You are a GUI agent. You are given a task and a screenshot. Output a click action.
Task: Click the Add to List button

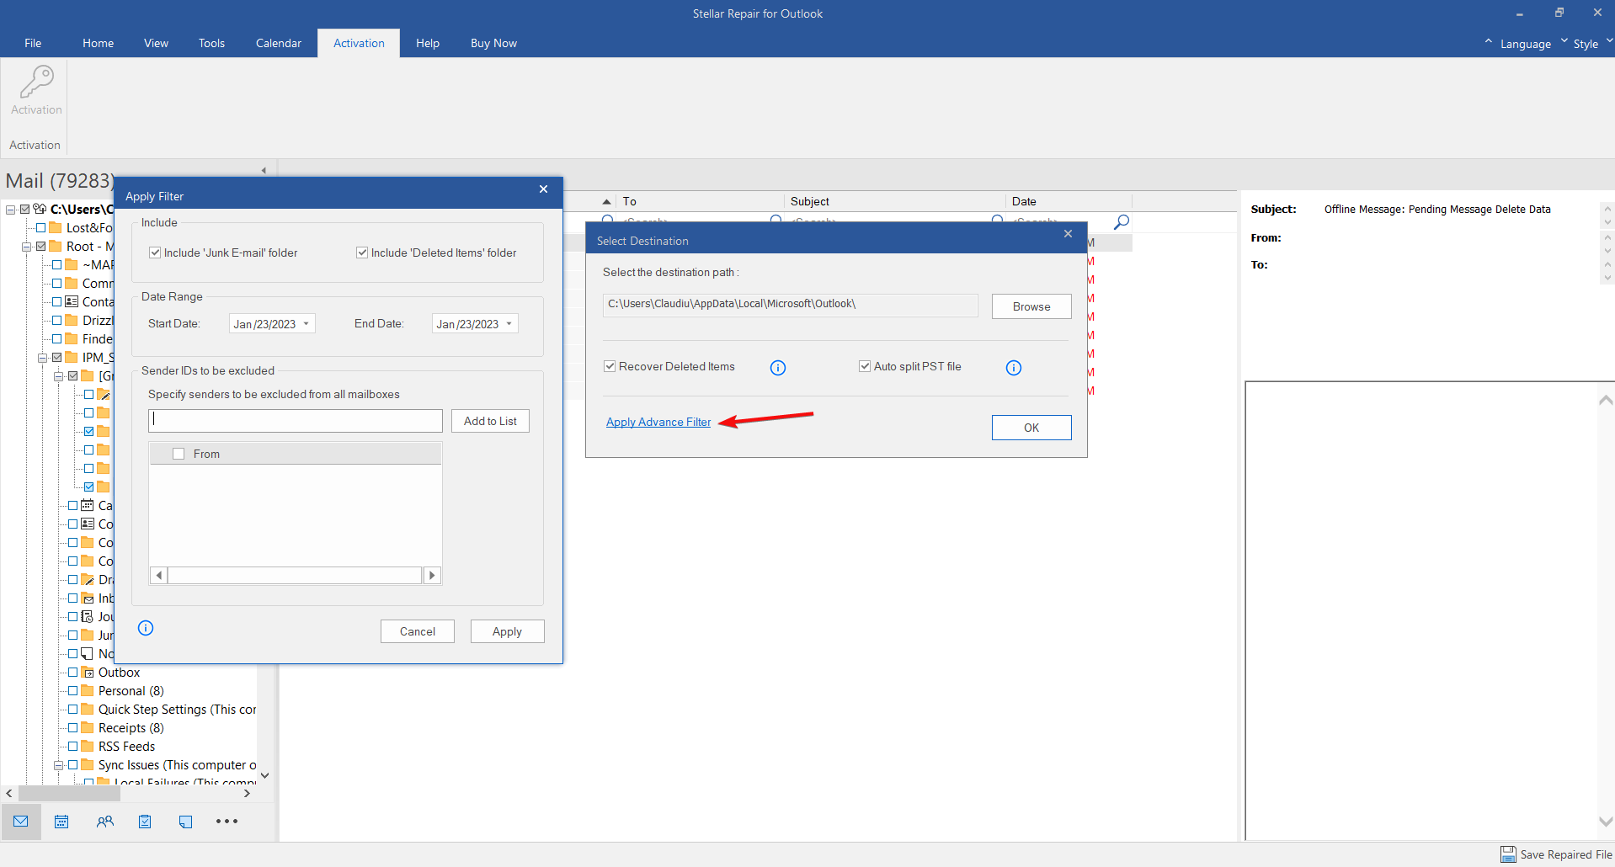490,421
